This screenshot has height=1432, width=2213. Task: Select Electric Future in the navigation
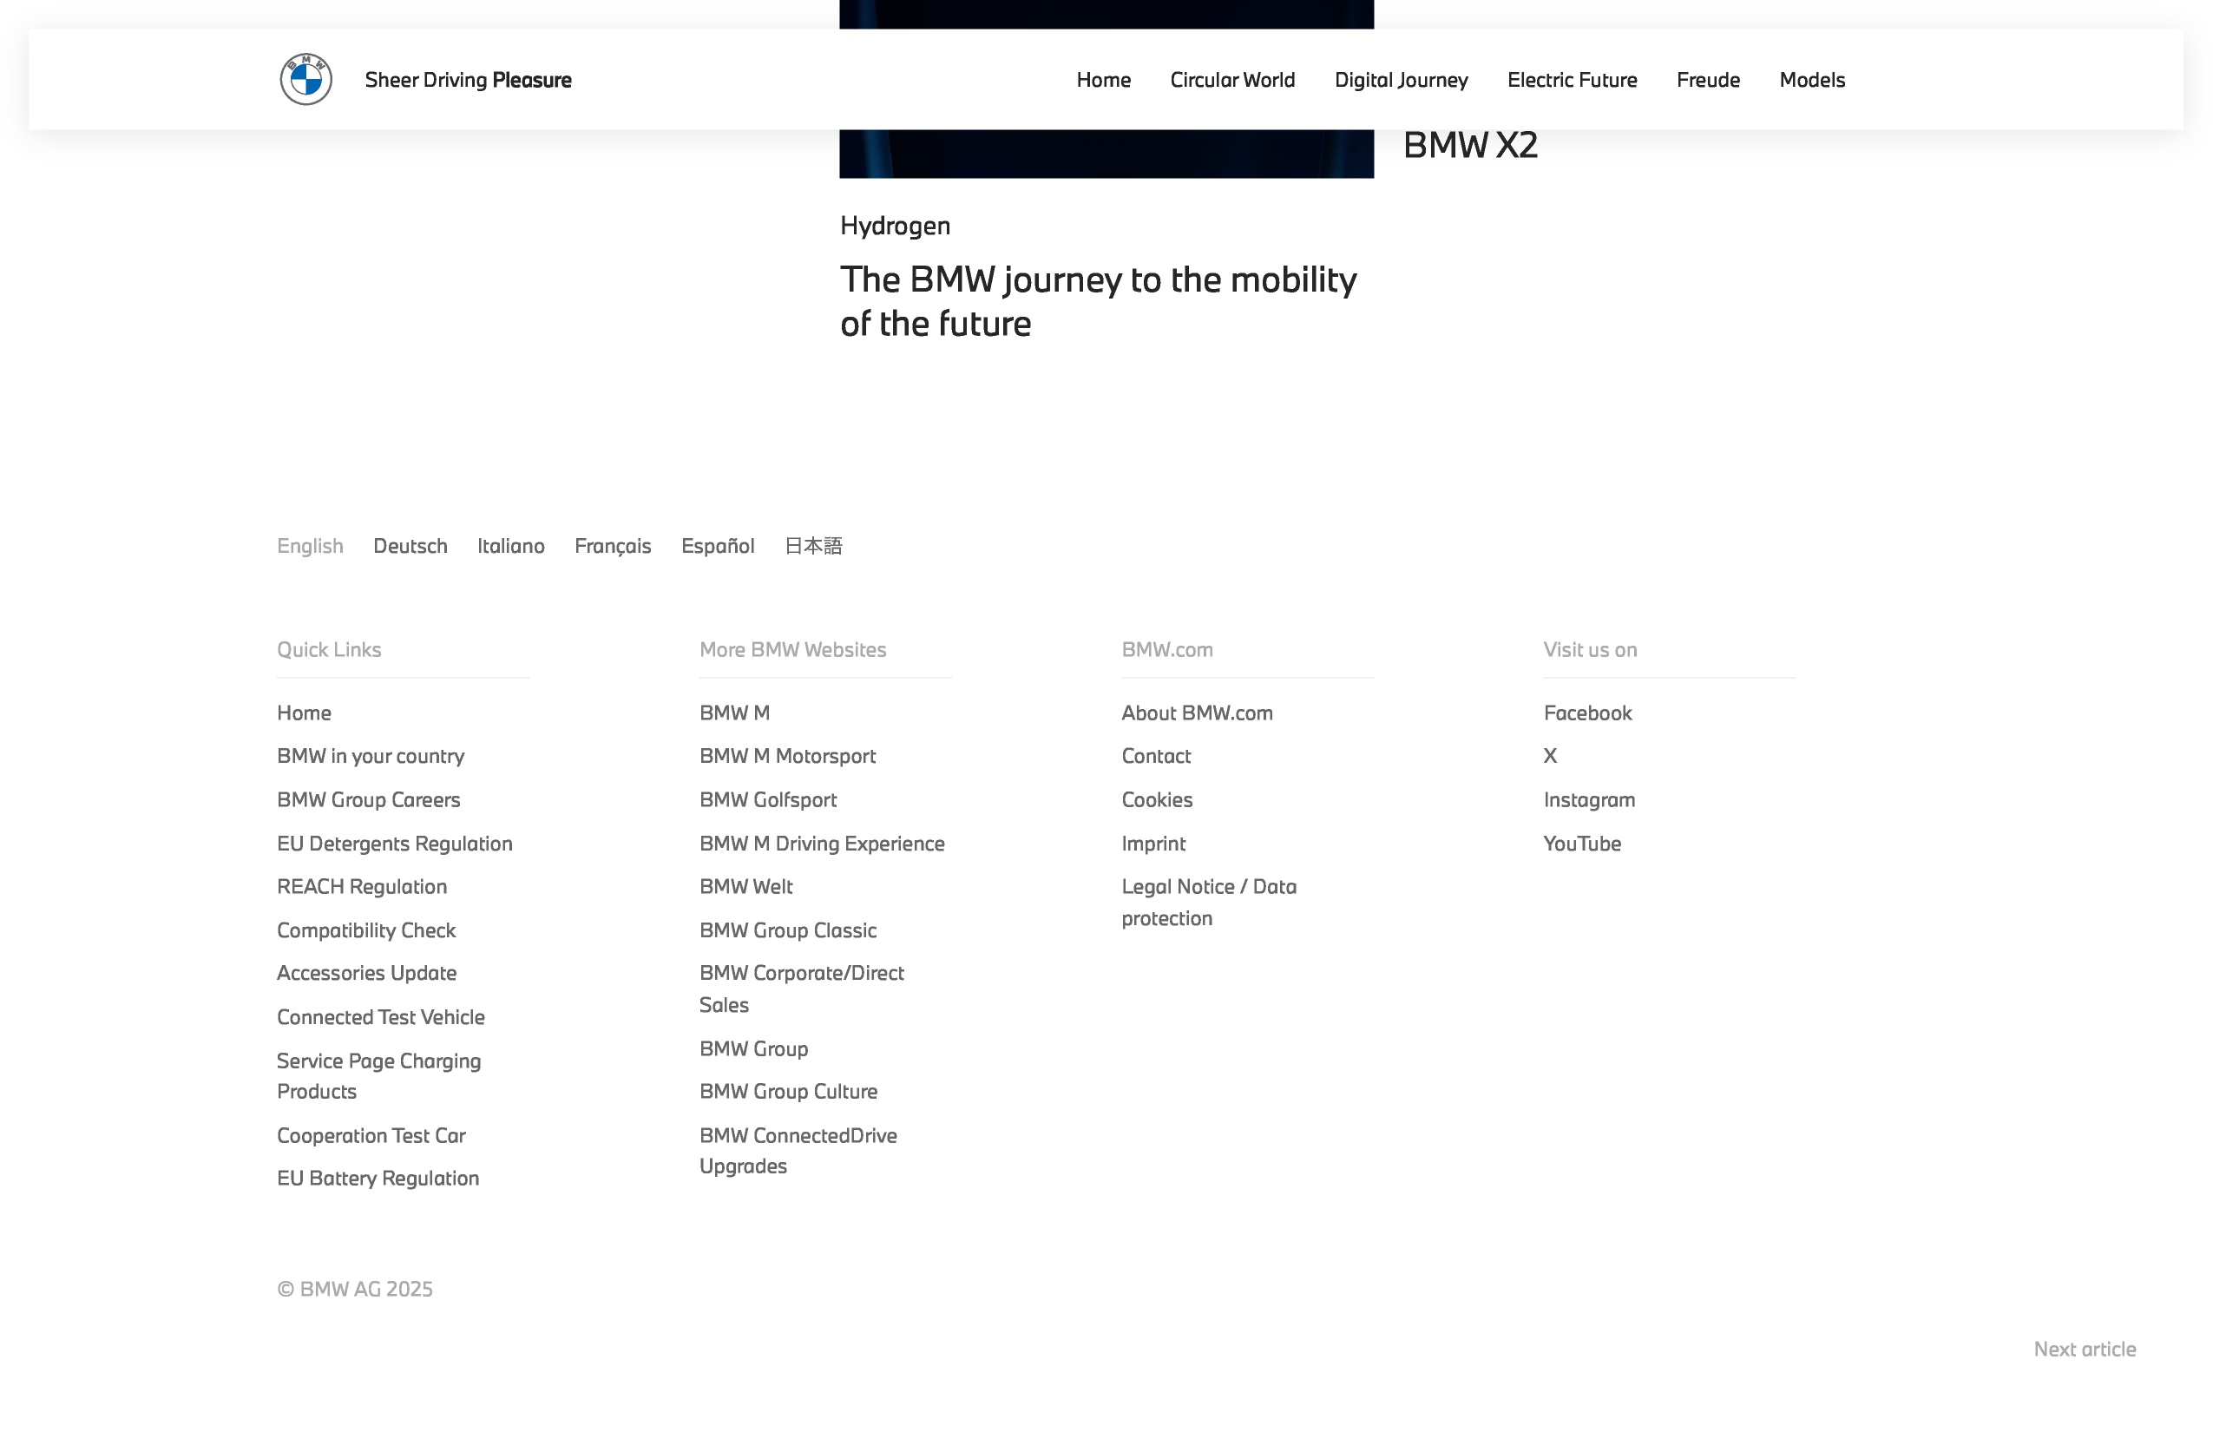(1572, 80)
